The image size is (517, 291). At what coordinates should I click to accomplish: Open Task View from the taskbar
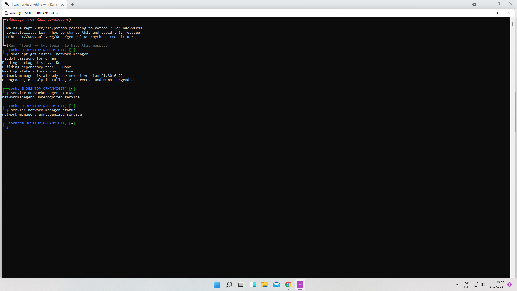[x=241, y=285]
